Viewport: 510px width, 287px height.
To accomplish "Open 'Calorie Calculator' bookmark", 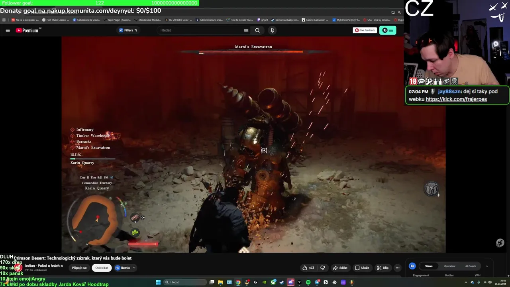I will tap(315, 20).
